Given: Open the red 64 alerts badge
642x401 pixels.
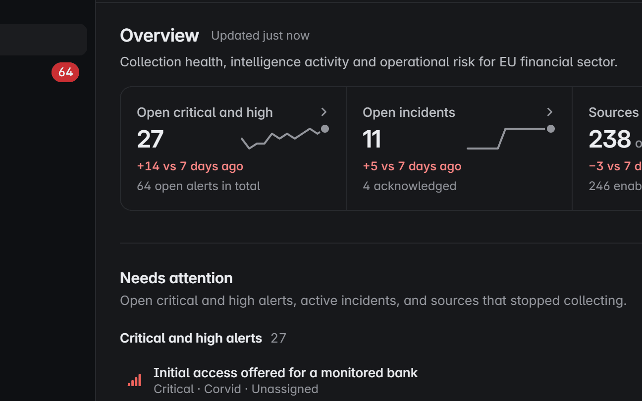Looking at the screenshot, I should (65, 72).
